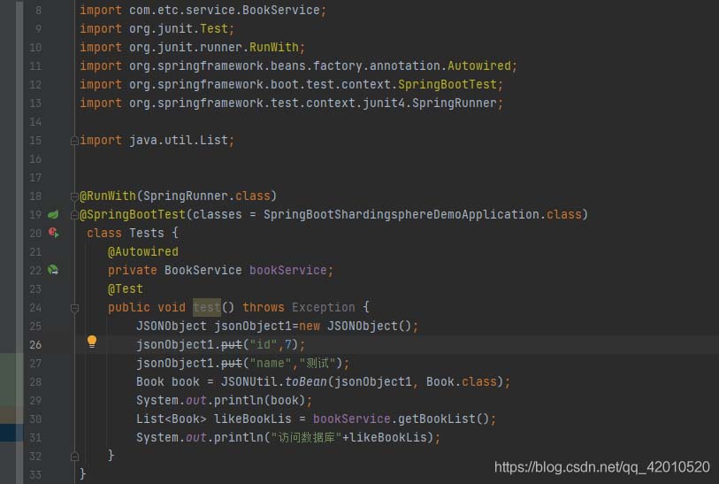The image size is (719, 484).
Task: Click the toBean method call on line 28
Action: coord(305,381)
